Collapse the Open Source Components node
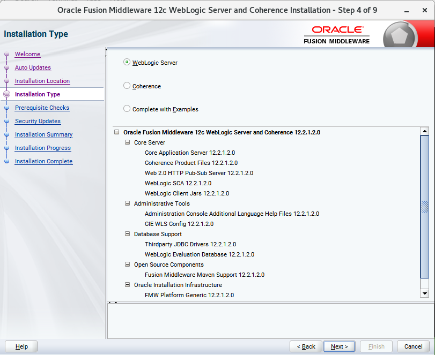The image size is (435, 355). pos(128,265)
